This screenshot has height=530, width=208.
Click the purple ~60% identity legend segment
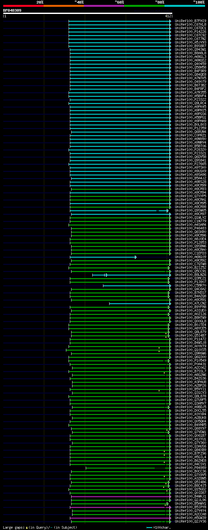[104, 6]
